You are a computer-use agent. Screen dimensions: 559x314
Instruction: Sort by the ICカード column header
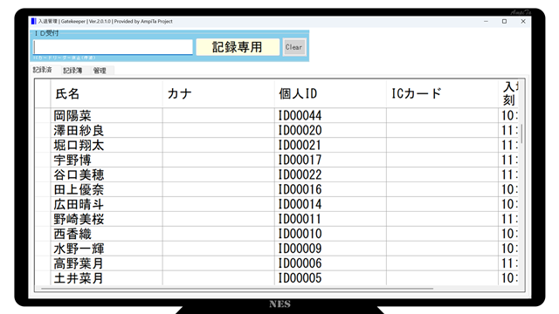point(443,93)
